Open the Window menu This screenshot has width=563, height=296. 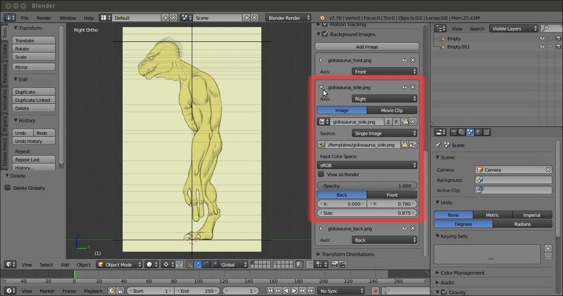[68, 18]
